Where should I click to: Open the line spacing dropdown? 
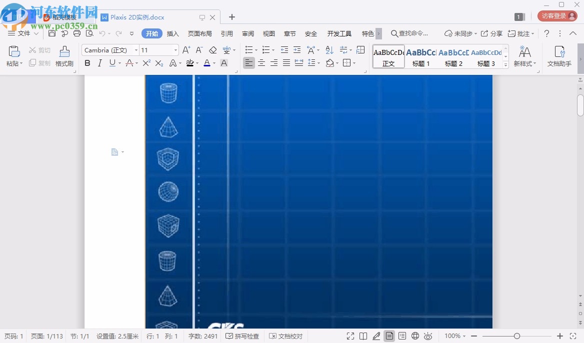point(318,63)
